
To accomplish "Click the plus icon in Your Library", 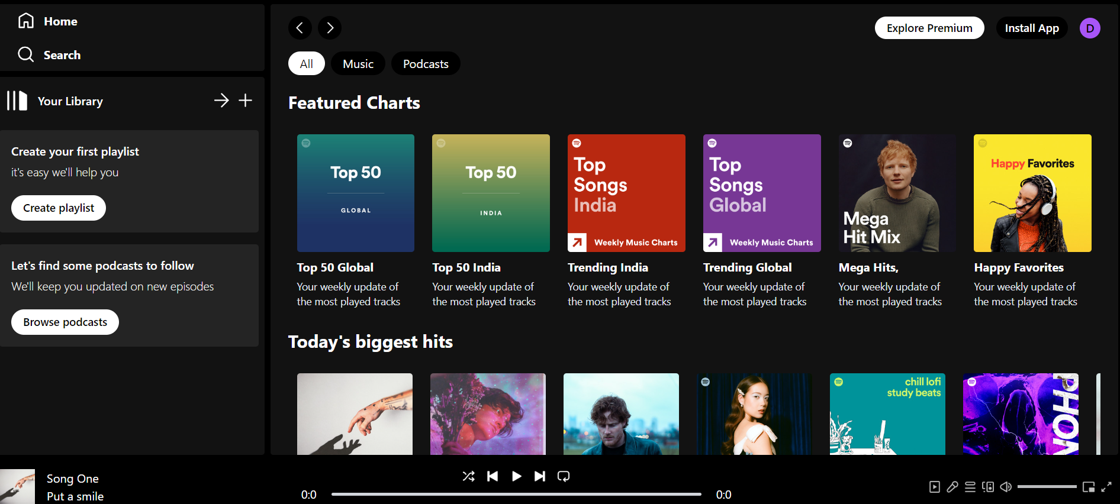I will 245,101.
